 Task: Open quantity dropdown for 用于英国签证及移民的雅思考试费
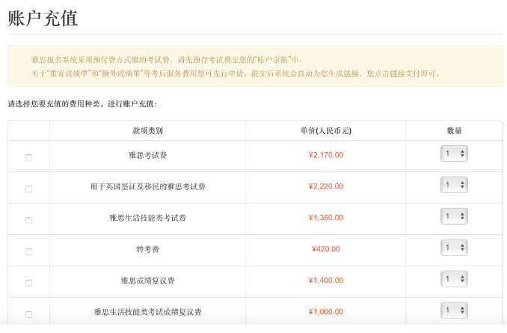tap(454, 185)
